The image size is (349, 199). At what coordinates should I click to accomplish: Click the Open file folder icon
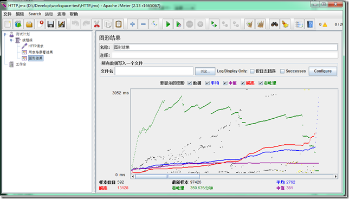click(29, 24)
